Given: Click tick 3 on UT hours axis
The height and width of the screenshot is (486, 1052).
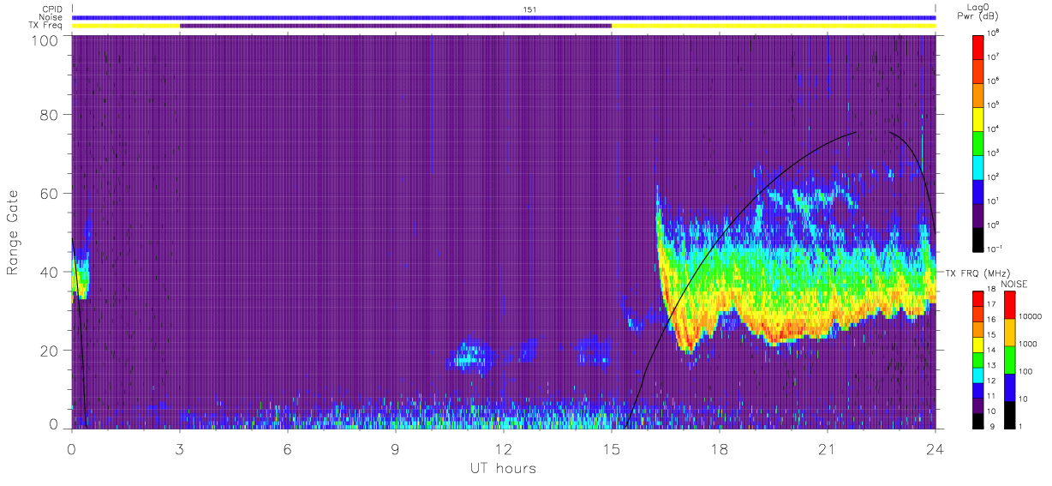Looking at the screenshot, I should (x=180, y=449).
